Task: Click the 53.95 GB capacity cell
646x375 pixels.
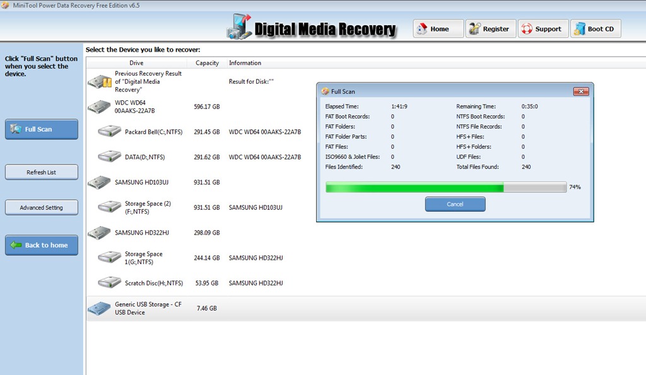Action: pos(207,283)
